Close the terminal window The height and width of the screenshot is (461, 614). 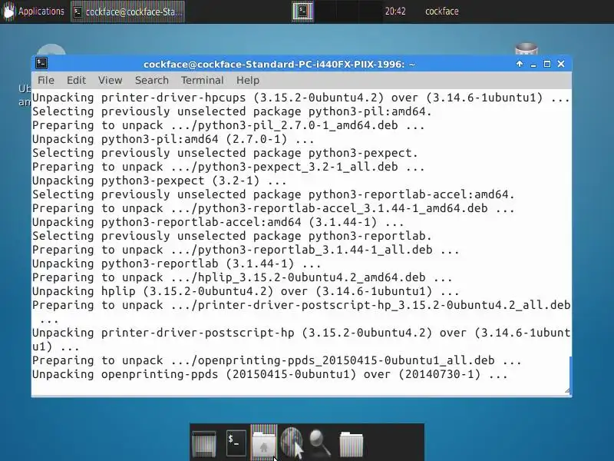[x=561, y=64]
